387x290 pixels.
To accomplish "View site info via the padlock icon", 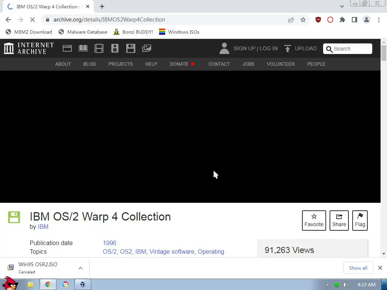I will point(48,20).
